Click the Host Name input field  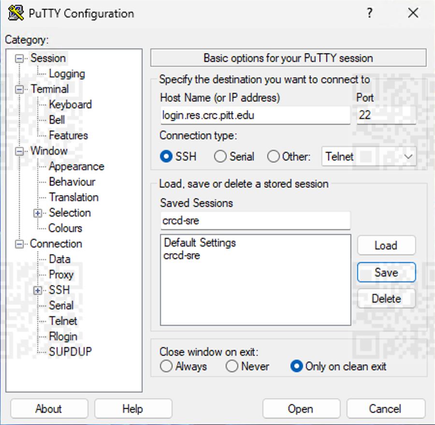pos(255,115)
